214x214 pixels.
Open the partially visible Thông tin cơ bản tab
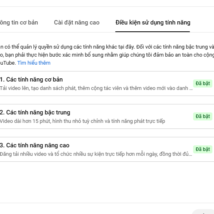click(x=19, y=22)
